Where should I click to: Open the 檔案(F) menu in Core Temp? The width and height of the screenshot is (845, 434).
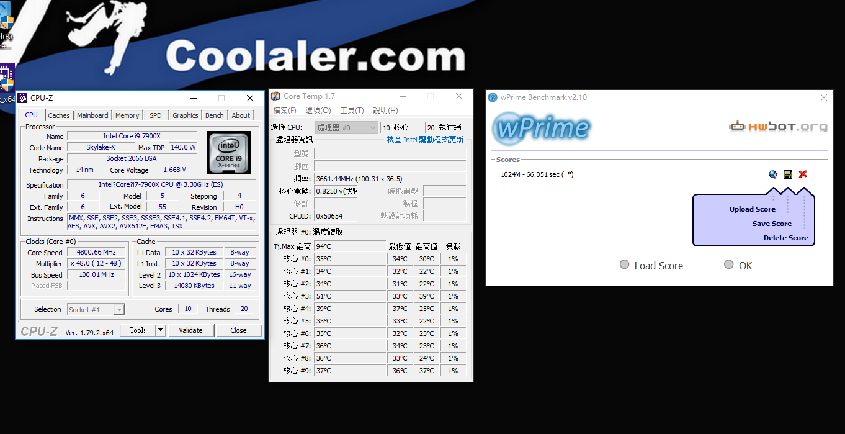pos(285,111)
